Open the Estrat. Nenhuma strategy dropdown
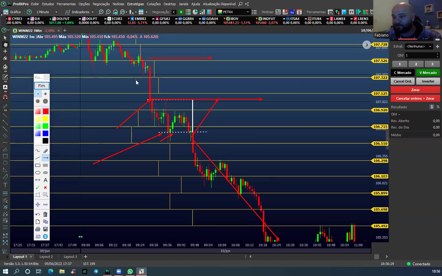The width and height of the screenshot is (442, 276). pyautogui.click(x=419, y=46)
